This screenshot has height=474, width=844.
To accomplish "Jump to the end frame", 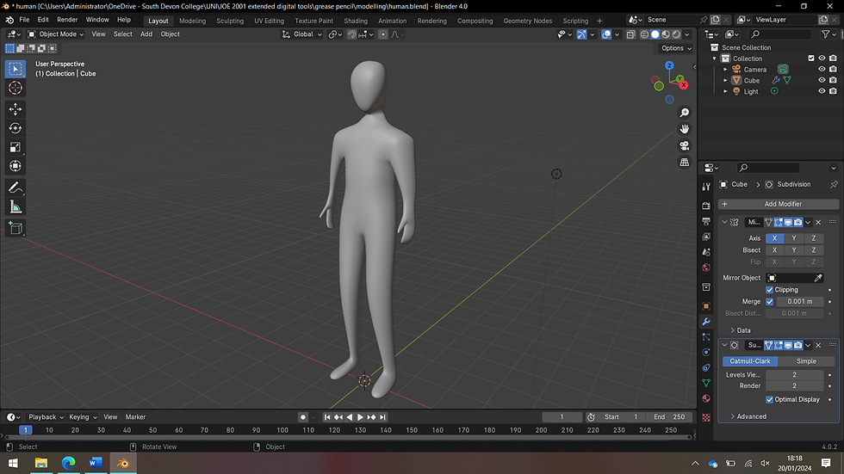I will pyautogui.click(x=382, y=417).
